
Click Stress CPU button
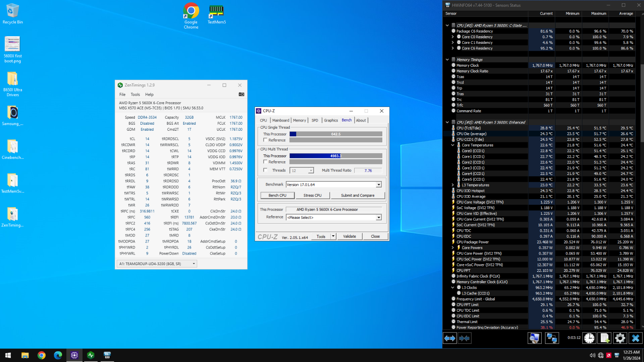coord(313,195)
